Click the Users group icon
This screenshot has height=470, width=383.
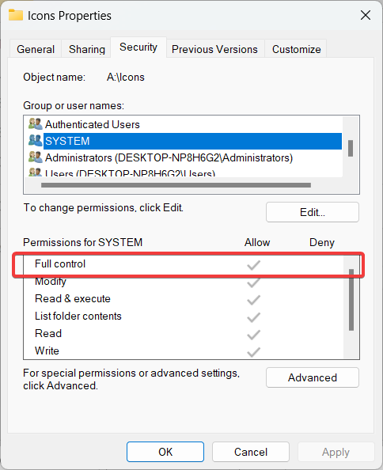35,172
